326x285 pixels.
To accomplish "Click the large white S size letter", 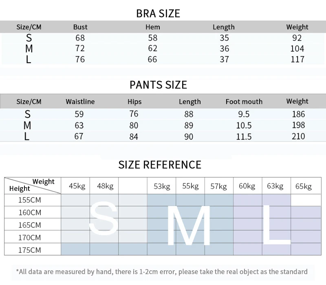I will coord(104,219).
